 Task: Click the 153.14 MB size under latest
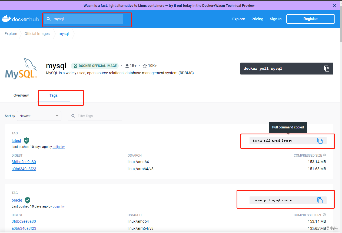pyautogui.click(x=317, y=162)
